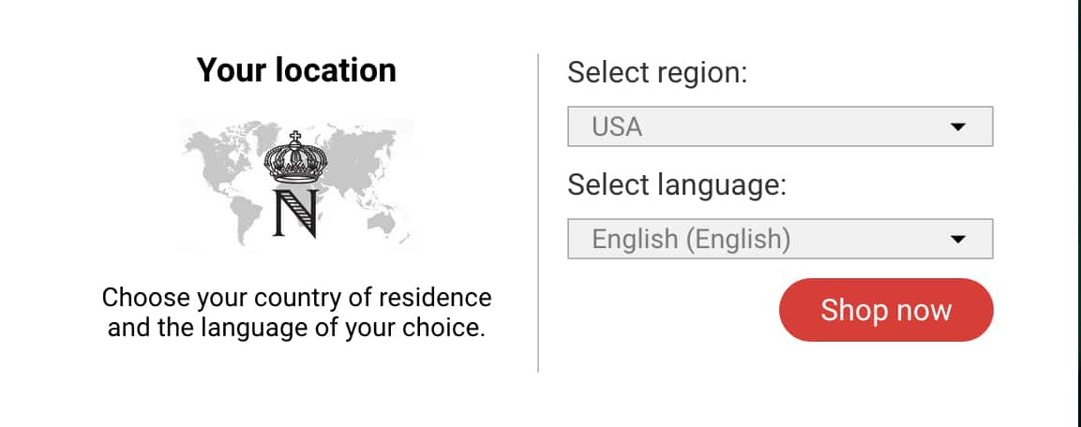Image resolution: width=1081 pixels, height=427 pixels.
Task: Open the Select region dropdown
Action: click(x=780, y=126)
